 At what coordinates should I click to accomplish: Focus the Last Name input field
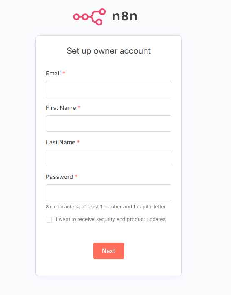pyautogui.click(x=109, y=158)
